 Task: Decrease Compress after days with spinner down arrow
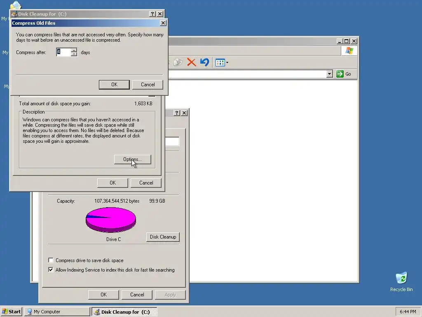point(74,54)
